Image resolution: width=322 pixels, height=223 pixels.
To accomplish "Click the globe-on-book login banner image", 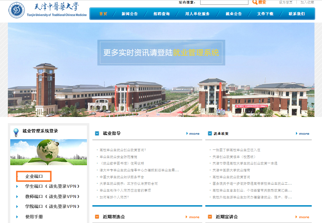I will [49, 152].
